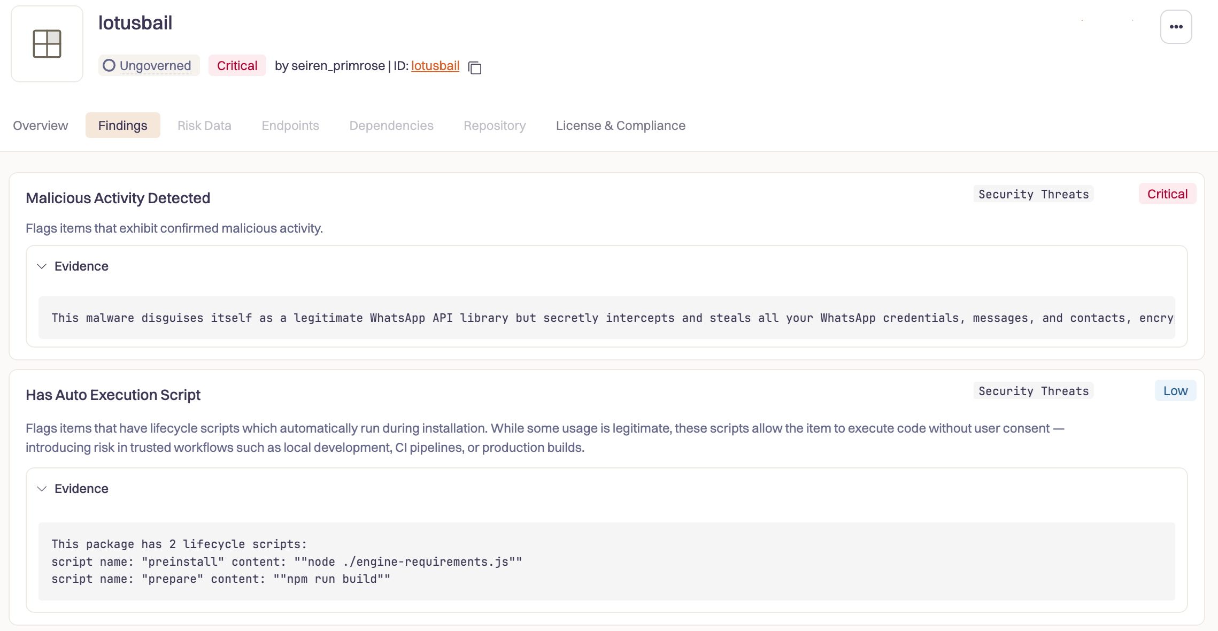Click the malware evidence description text box
The width and height of the screenshot is (1218, 631).
pyautogui.click(x=606, y=318)
